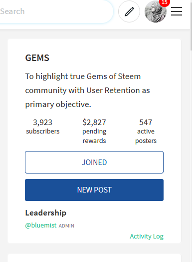The height and width of the screenshot is (262, 192).
Task: Click the word rewards under pending
Action: [94, 141]
